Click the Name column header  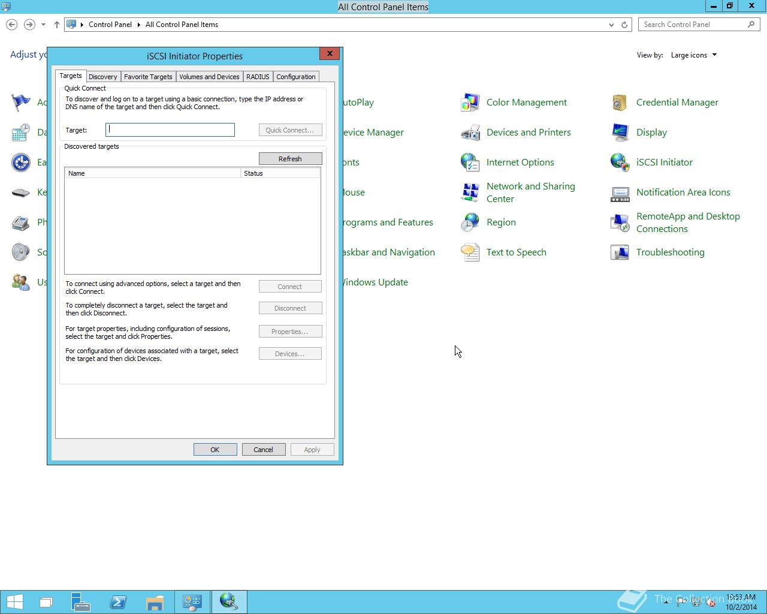153,173
